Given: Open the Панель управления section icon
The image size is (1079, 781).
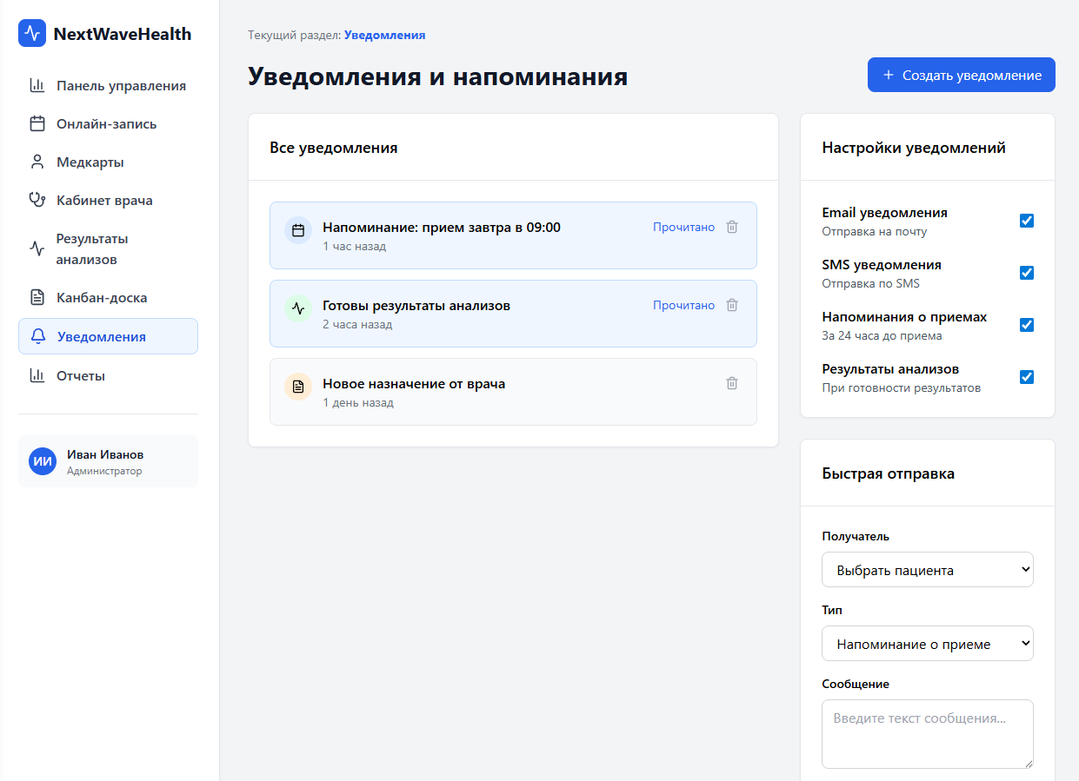Looking at the screenshot, I should (x=37, y=85).
